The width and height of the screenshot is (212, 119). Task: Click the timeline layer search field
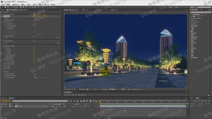[x=40, y=101]
